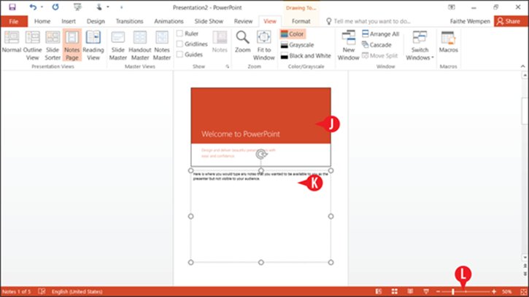Screen dimensions: 529x297
Task: Open the File tab
Action: tap(14, 21)
